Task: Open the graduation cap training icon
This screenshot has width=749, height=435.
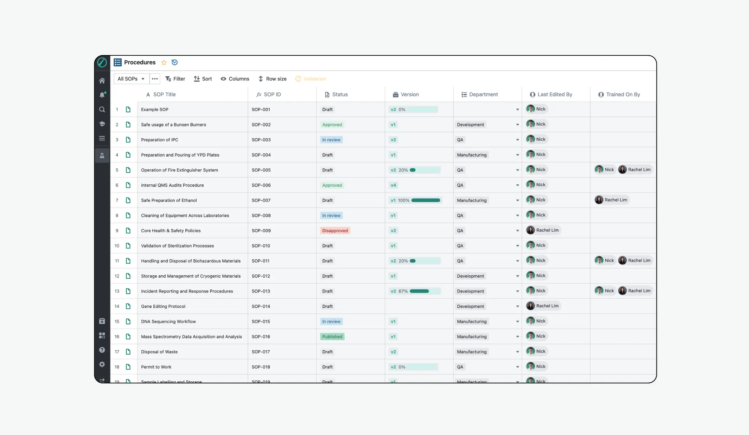Action: coord(102,124)
